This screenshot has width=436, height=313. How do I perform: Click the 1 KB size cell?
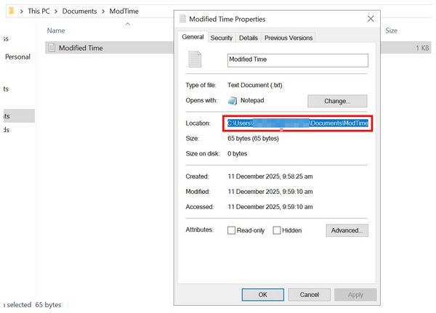pyautogui.click(x=422, y=48)
